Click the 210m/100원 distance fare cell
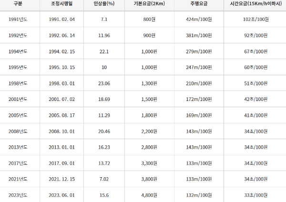The image size is (286, 202). [199, 83]
